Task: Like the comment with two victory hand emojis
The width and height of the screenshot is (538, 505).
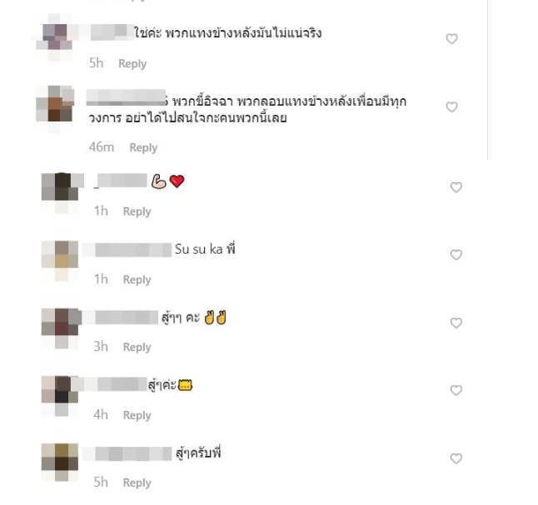Action: (456, 323)
